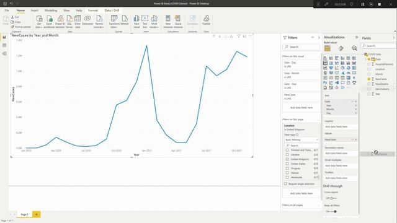
Task: Open NewCases values field dropdown arrow
Action: (352, 139)
